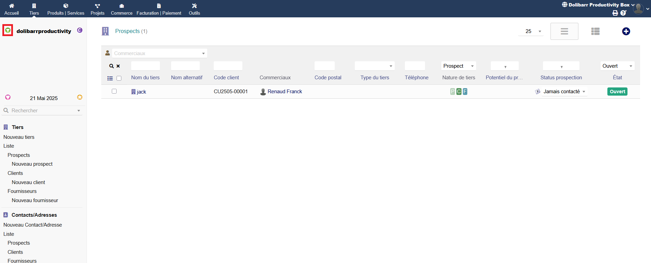The height and width of the screenshot is (263, 651).
Task: Open the column selector list icon
Action: [110, 78]
